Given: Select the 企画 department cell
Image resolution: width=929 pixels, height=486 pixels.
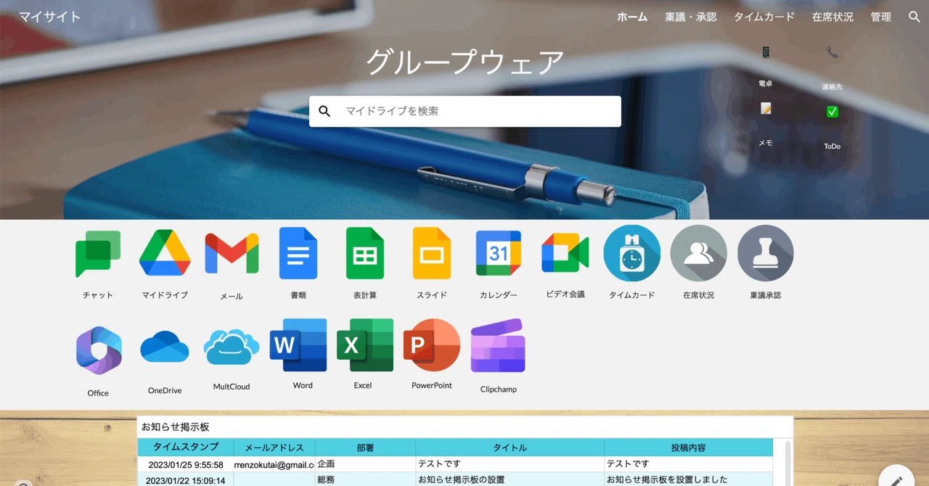Looking at the screenshot, I should coord(365,464).
